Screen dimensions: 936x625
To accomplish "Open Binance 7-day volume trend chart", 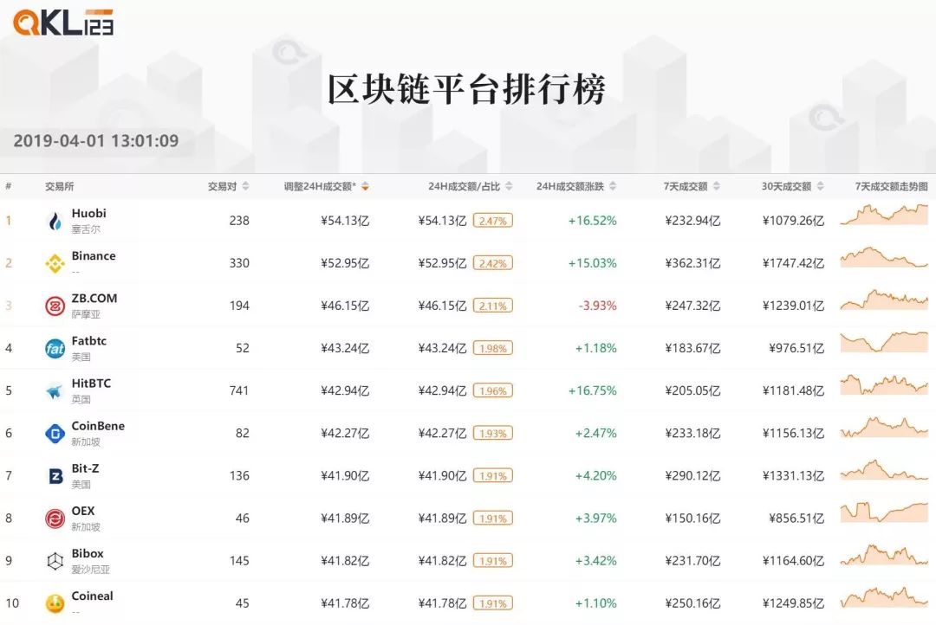I will coord(884,257).
